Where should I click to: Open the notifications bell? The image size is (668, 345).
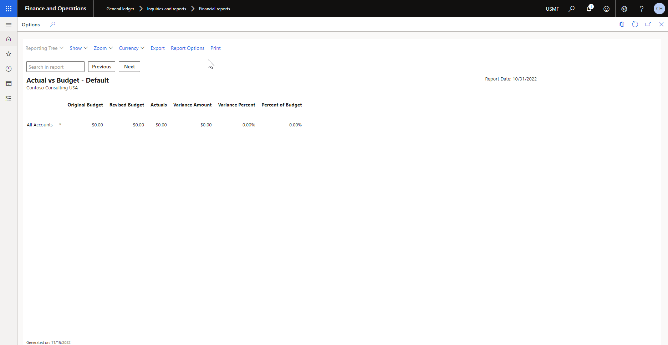pyautogui.click(x=589, y=9)
